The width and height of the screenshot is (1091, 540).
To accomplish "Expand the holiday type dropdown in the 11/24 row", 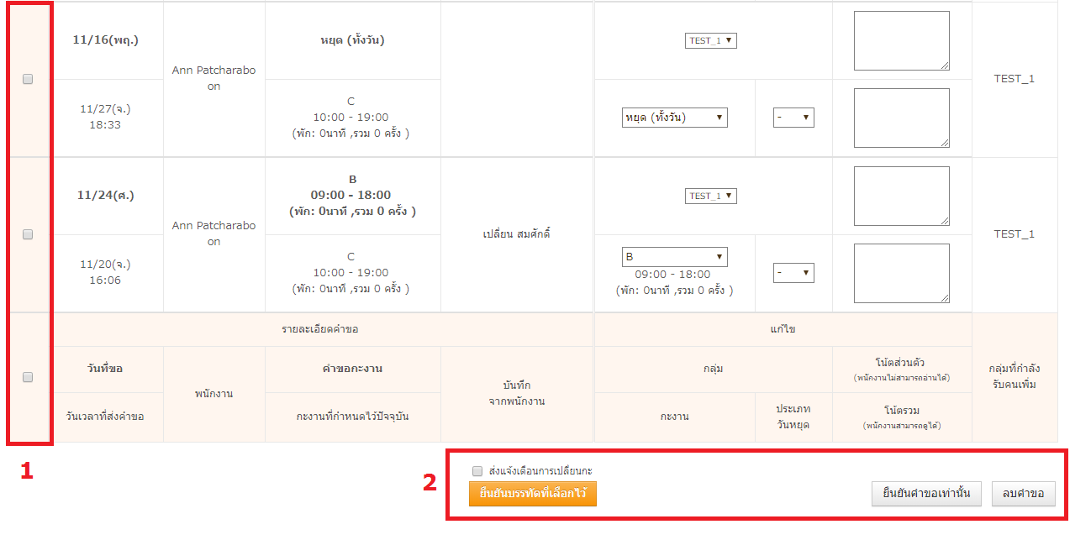I will pyautogui.click(x=793, y=273).
